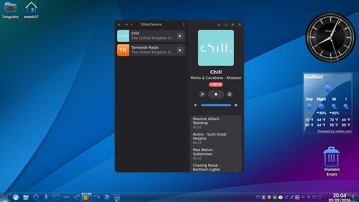This screenshot has width=359, height=202.
Task: Open the cast to device button
Action: pos(202,94)
